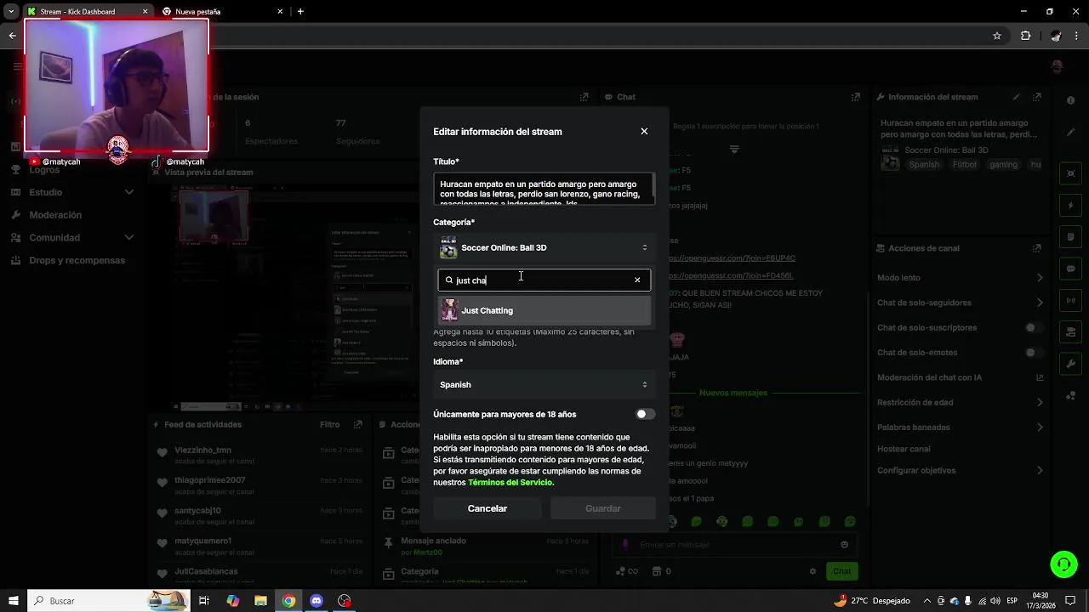Select Just Chatting from category results

coord(544,310)
